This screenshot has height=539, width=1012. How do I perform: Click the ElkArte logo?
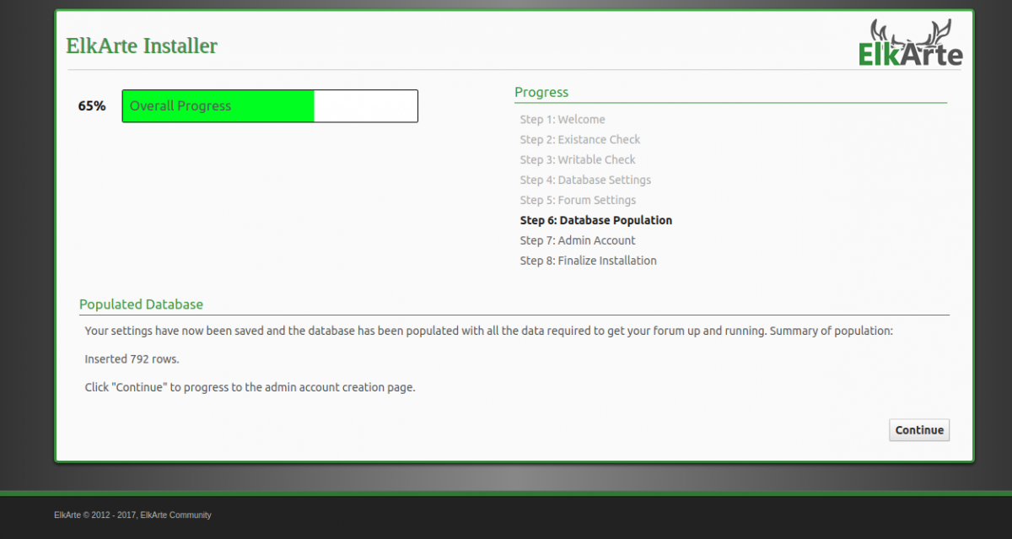tap(911, 44)
